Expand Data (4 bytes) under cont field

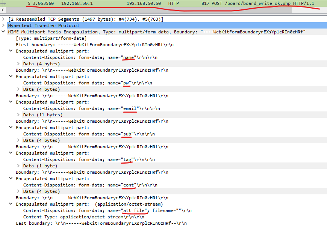(x=18, y=191)
